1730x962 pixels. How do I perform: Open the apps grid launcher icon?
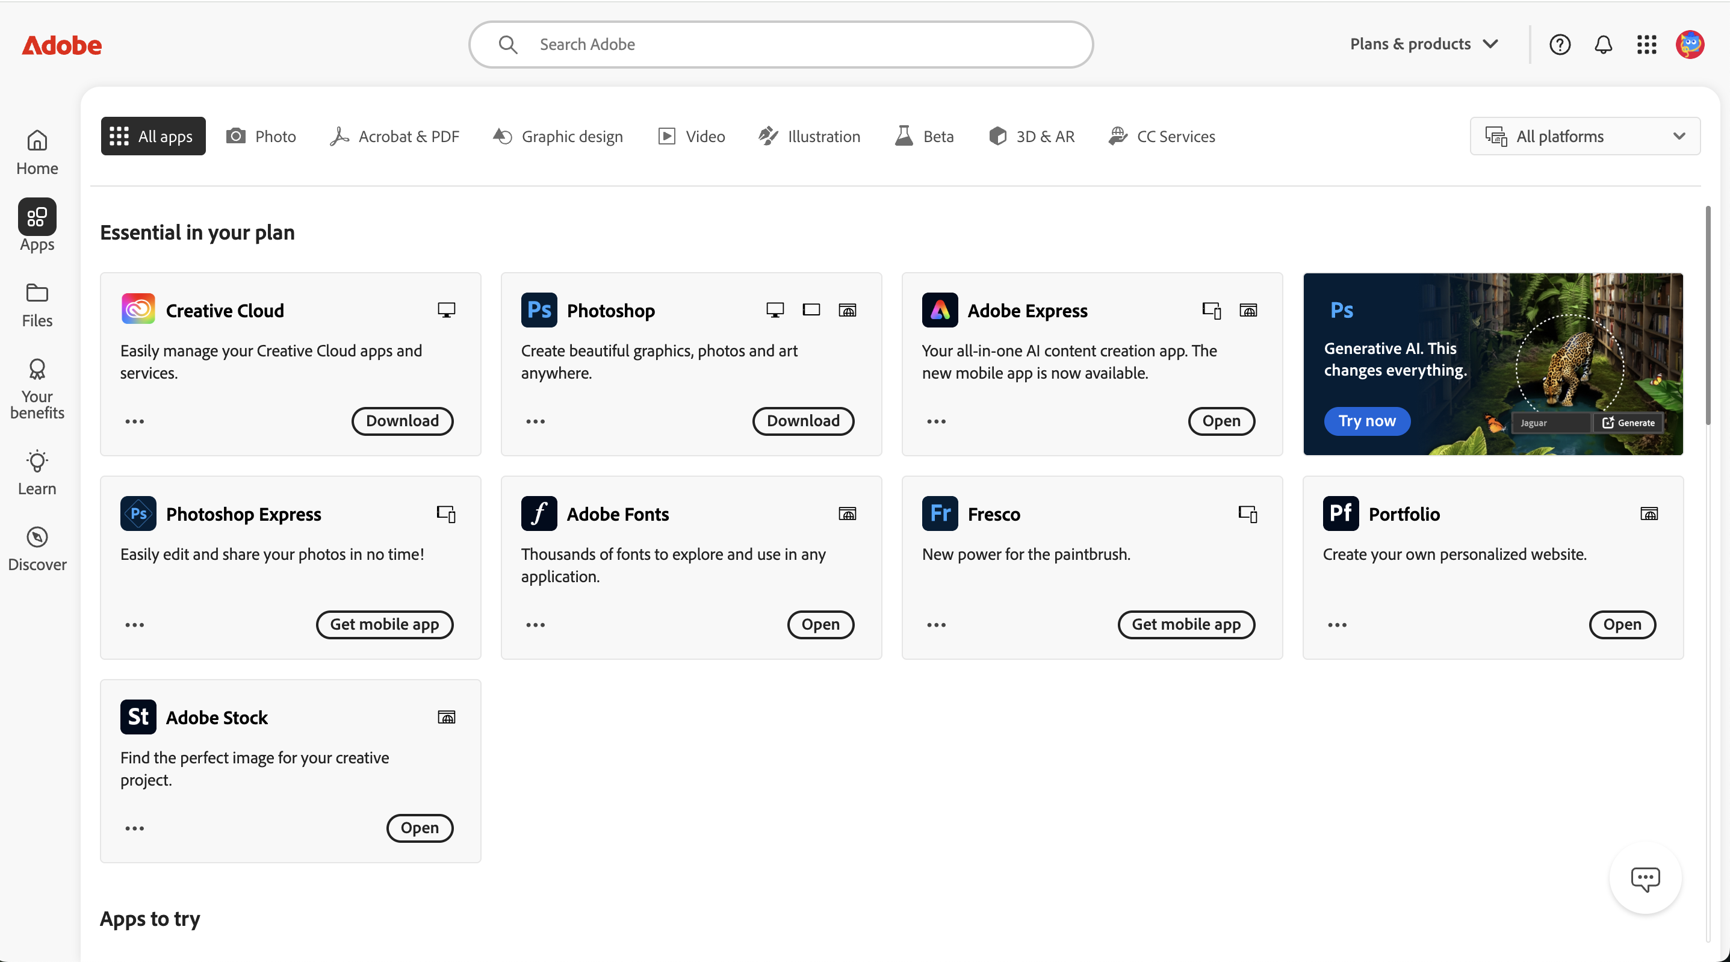point(1646,45)
